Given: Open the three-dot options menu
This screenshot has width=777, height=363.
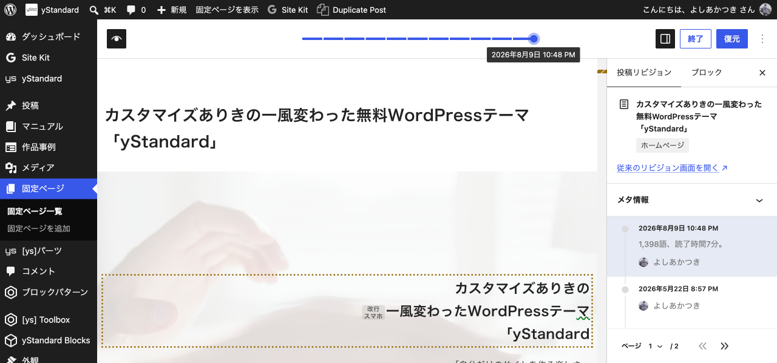Looking at the screenshot, I should (x=762, y=39).
